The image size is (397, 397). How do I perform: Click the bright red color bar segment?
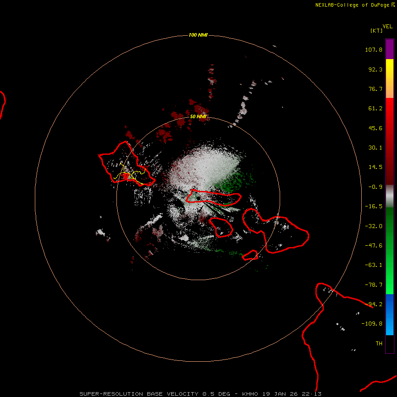pos(390,108)
